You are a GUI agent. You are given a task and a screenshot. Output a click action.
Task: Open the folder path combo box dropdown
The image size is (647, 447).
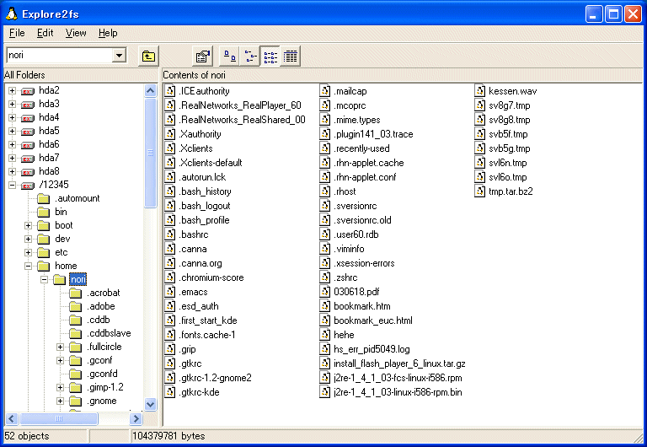point(119,56)
